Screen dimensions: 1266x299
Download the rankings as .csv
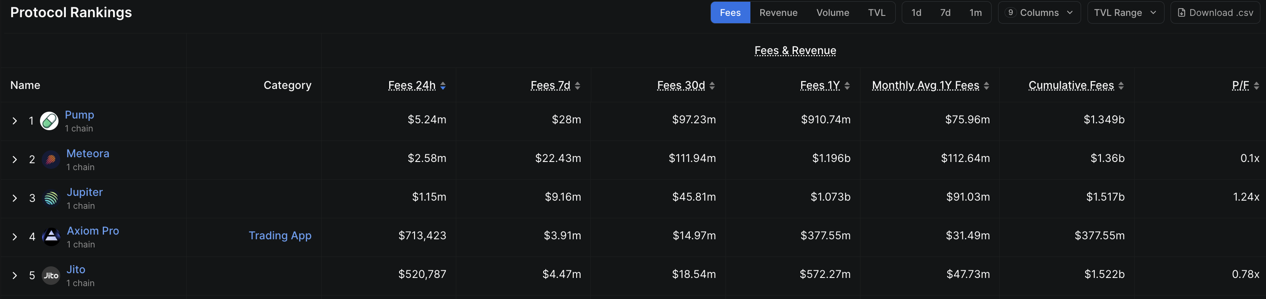1215,13
